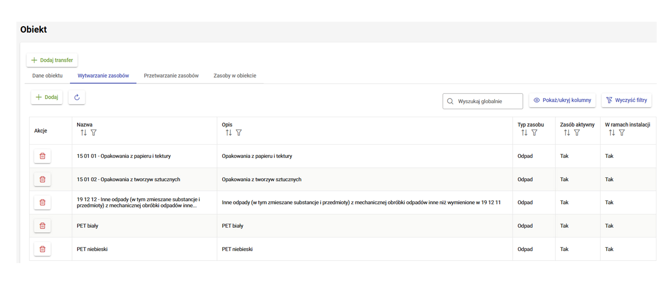Viewport: 670px width, 282px height.
Task: Click the refresh icon next to Dodaj
Action: tap(77, 98)
